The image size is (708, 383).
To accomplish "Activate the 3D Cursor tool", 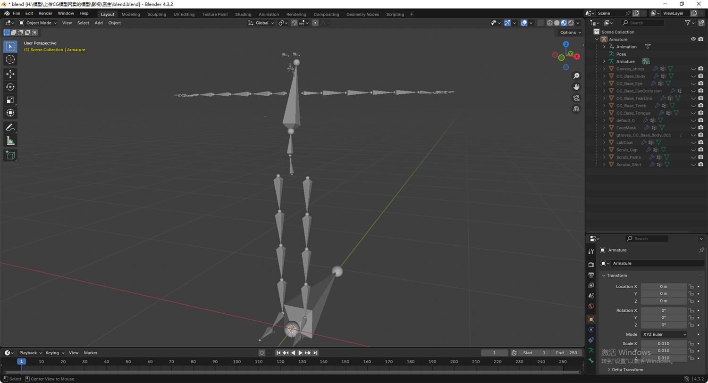I will coord(10,59).
